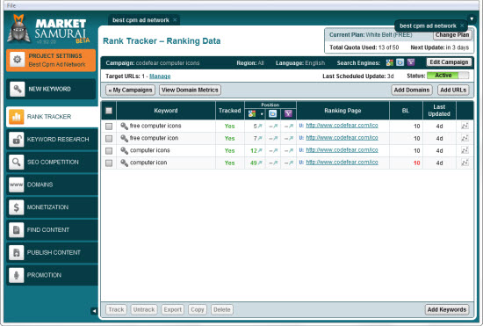Collapse the left sidebar arrow
The height and width of the screenshot is (326, 483).
[94, 311]
